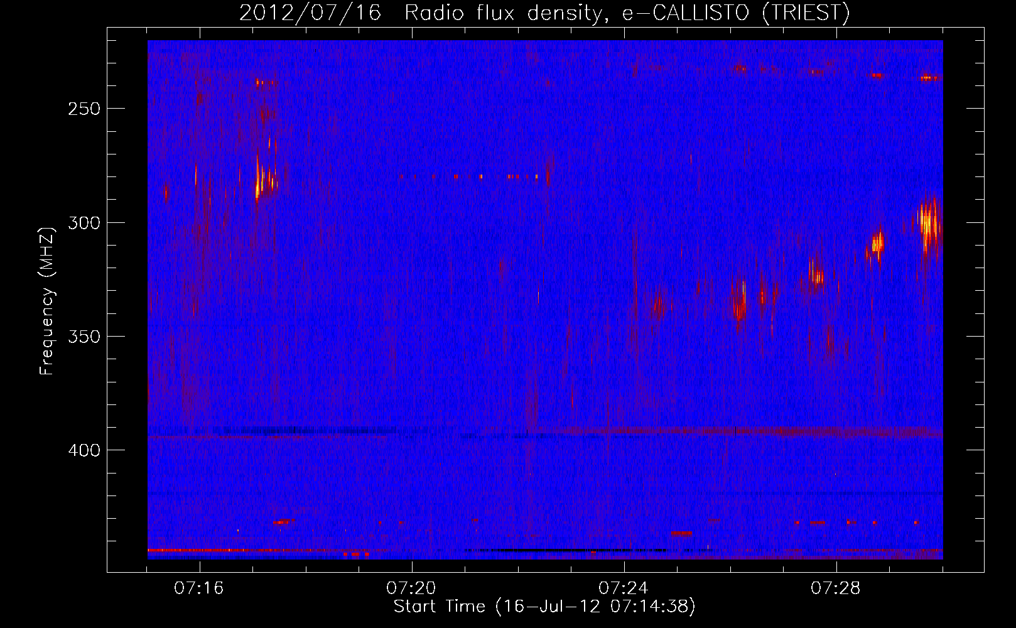Click the 400 frequency tick label
The height and width of the screenshot is (628, 1016).
pyautogui.click(x=84, y=450)
